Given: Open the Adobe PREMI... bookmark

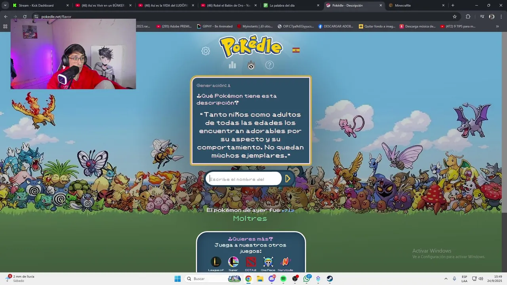Looking at the screenshot, I should click(x=174, y=27).
